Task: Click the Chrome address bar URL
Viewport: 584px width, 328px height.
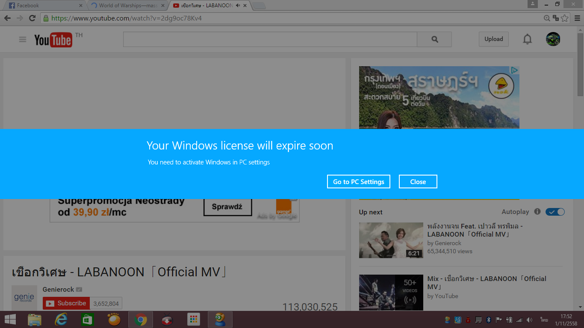Action: click(127, 18)
